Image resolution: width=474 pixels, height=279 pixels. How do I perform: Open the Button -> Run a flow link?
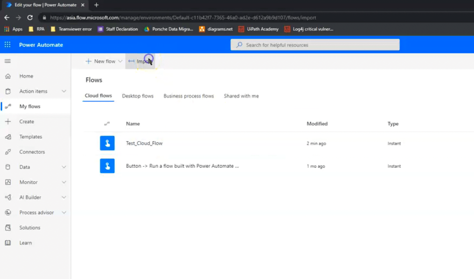[x=182, y=166]
